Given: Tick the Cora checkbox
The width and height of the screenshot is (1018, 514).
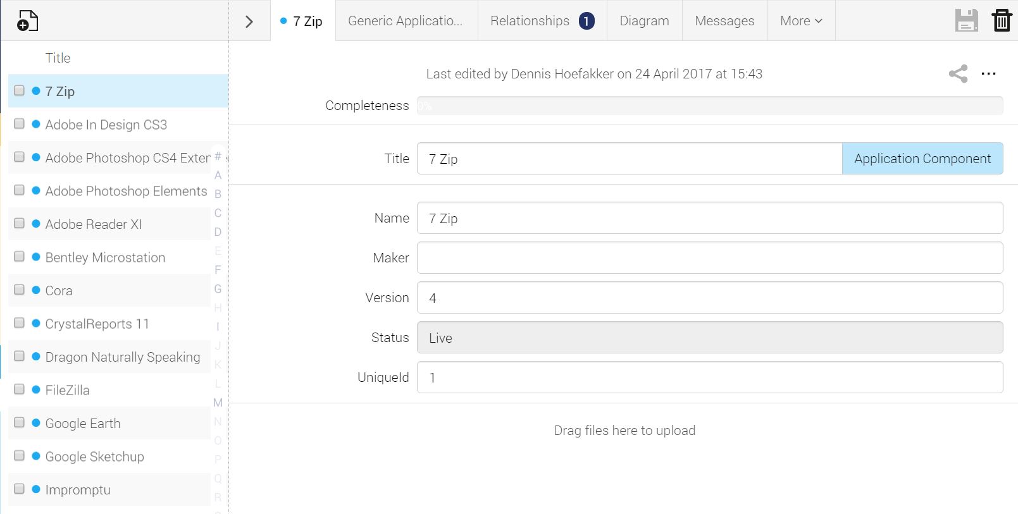Looking at the screenshot, I should pyautogui.click(x=20, y=290).
